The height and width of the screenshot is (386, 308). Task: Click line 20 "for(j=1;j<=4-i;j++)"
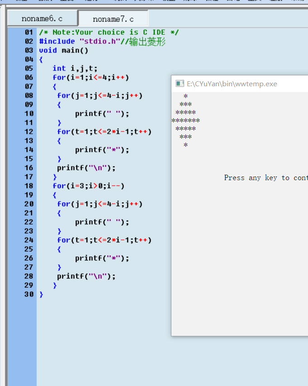100,204
